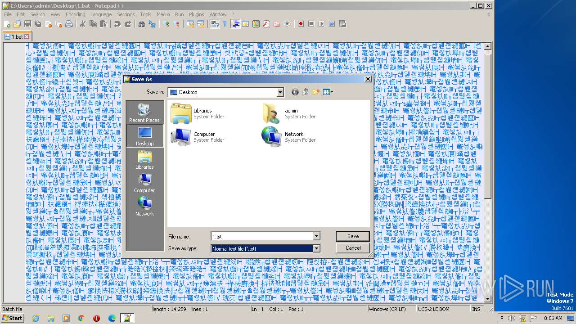The width and height of the screenshot is (576, 324).
Task: Click the Playback macro icon
Action: [321, 24]
